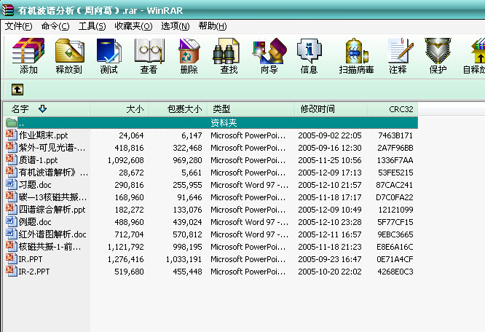
Task: Select file 碳—13核磁共振…
Action: 52,197
